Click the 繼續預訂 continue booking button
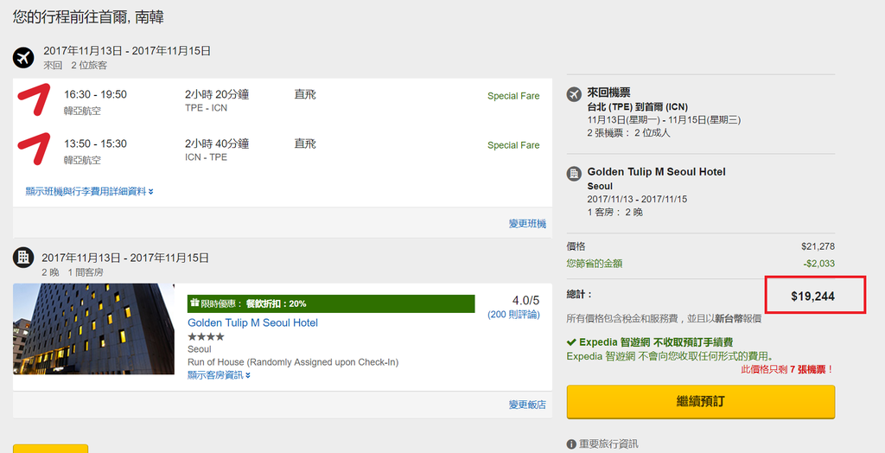885x453 pixels. (x=700, y=402)
